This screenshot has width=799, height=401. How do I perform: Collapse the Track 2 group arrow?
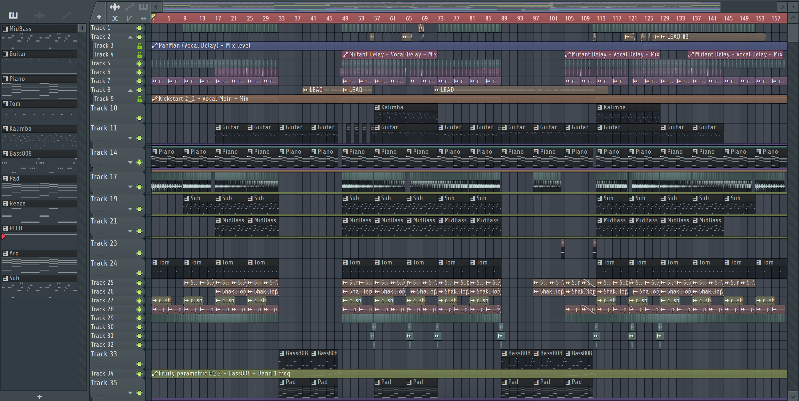pyautogui.click(x=130, y=37)
